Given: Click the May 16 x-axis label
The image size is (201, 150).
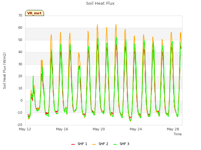Looking at the screenshot, I should (62, 129).
